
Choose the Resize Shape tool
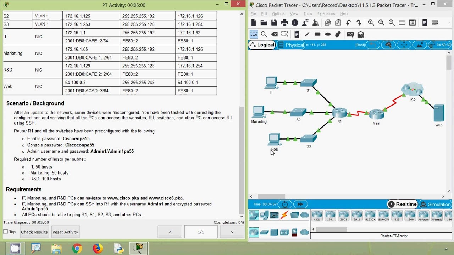(284, 34)
